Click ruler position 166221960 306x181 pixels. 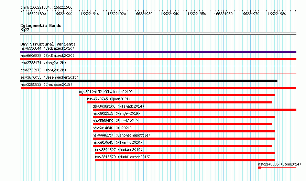point(223,14)
